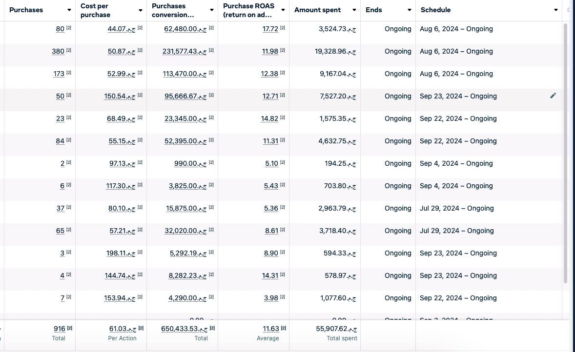The width and height of the screenshot is (575, 352).
Task: Click the pencil edit icon on Sep 23 row
Action: coord(553,96)
